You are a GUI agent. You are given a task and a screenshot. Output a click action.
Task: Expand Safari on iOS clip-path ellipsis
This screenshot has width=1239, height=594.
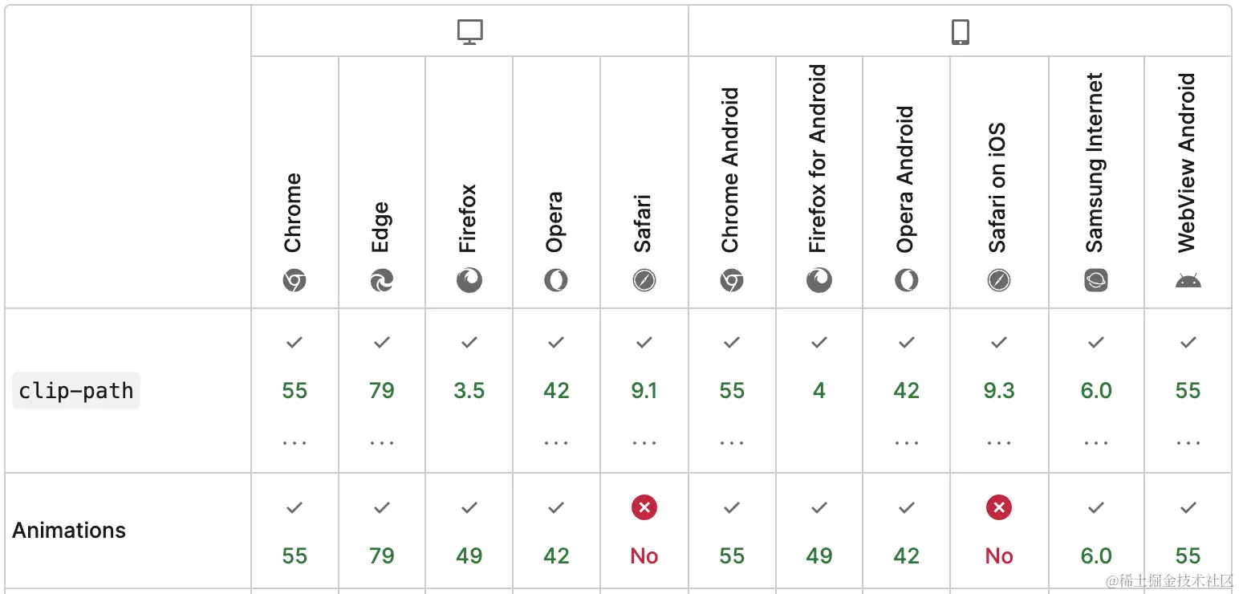(999, 442)
